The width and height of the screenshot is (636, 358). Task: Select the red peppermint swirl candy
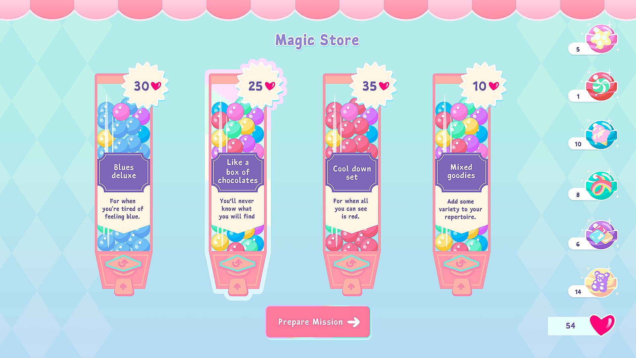point(601,86)
